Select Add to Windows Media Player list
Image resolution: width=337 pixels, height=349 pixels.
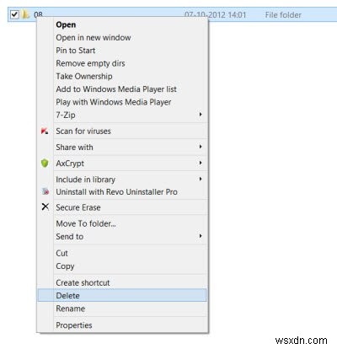(x=122, y=89)
